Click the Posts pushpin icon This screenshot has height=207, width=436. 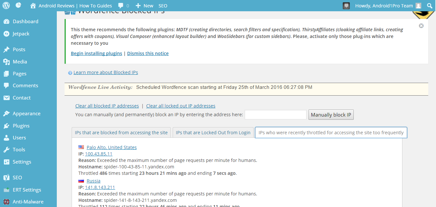6,50
